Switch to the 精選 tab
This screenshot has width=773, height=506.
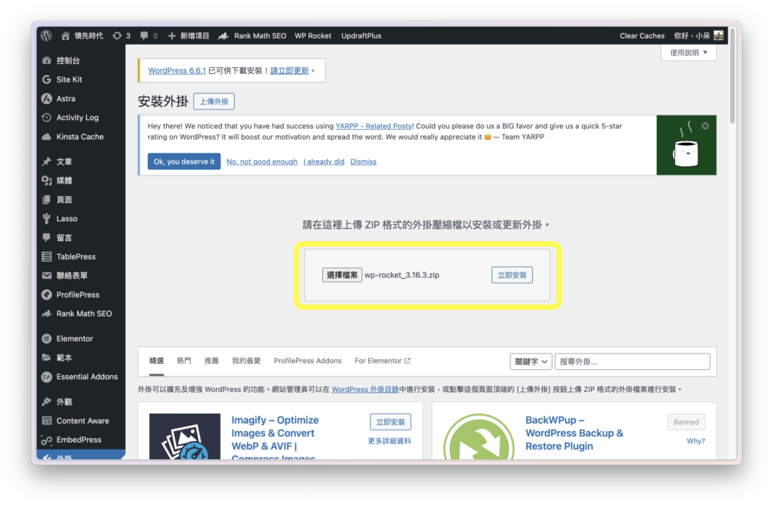(156, 361)
